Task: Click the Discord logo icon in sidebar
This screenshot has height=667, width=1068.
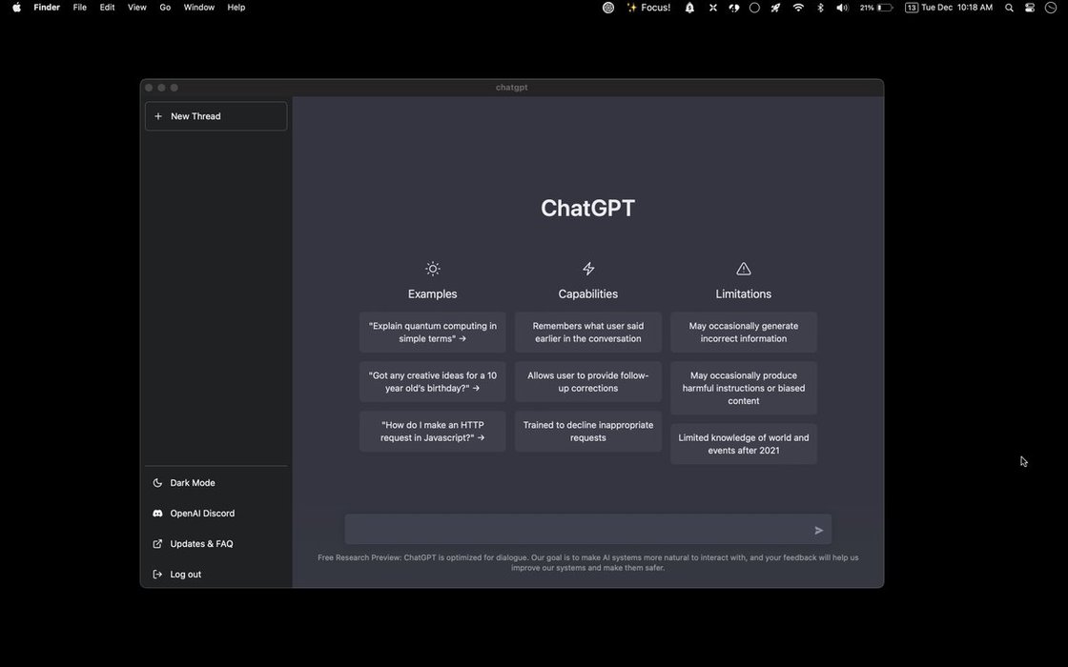Action: coord(157,514)
